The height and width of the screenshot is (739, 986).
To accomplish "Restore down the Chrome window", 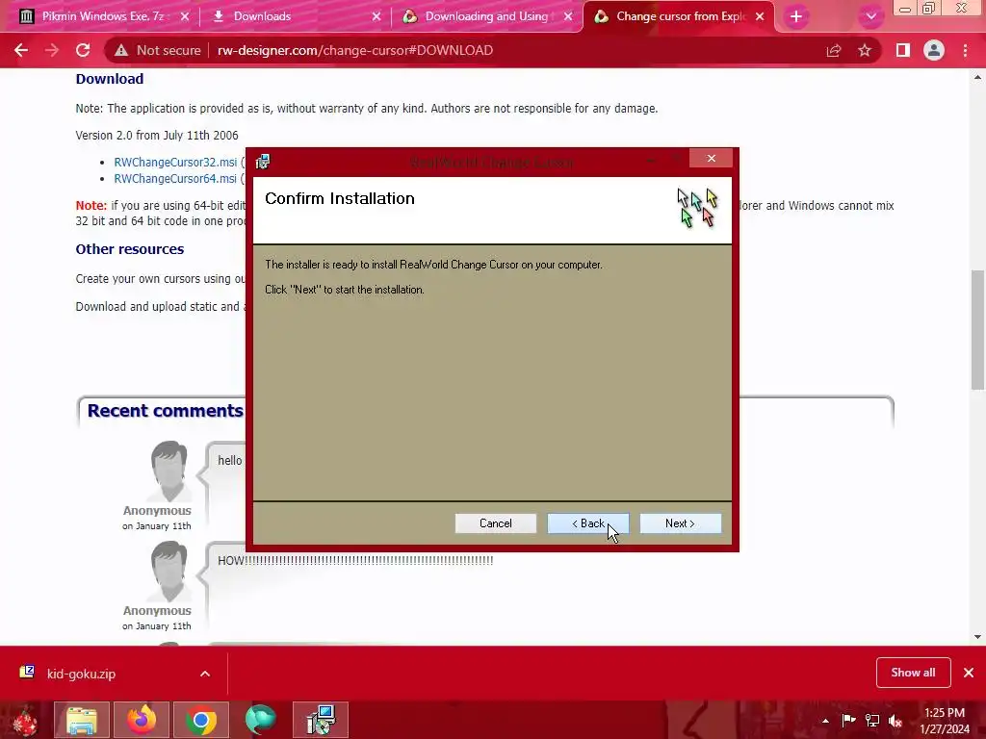I will [929, 8].
